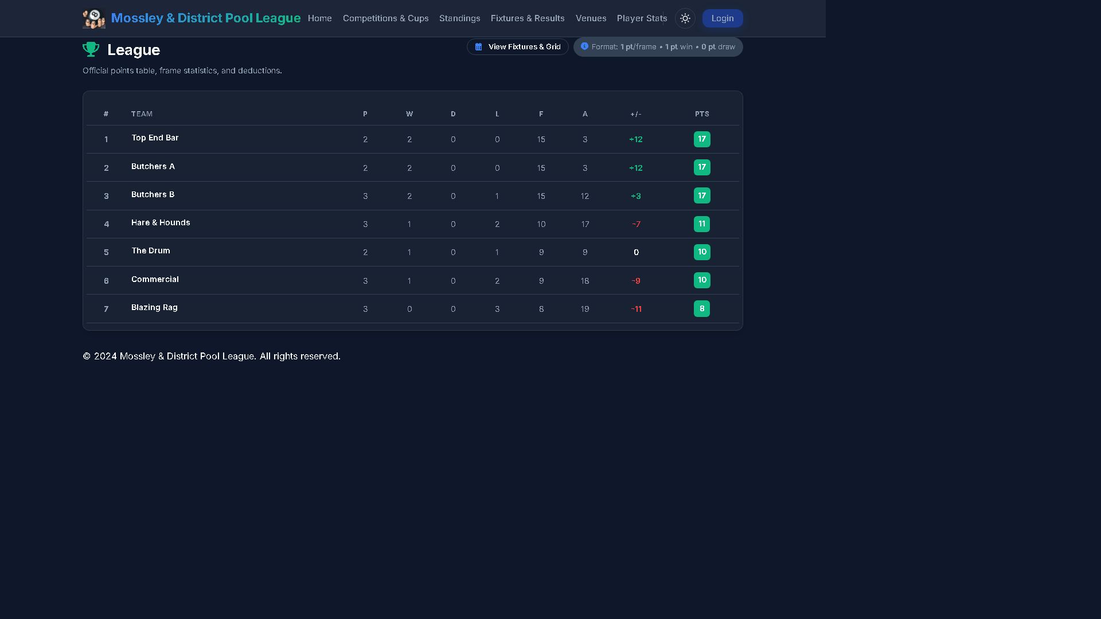Click the calendar icon in View Fixtures button
The image size is (1101, 619).
click(x=479, y=47)
